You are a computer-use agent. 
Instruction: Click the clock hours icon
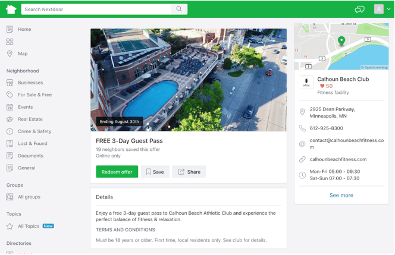(302, 175)
